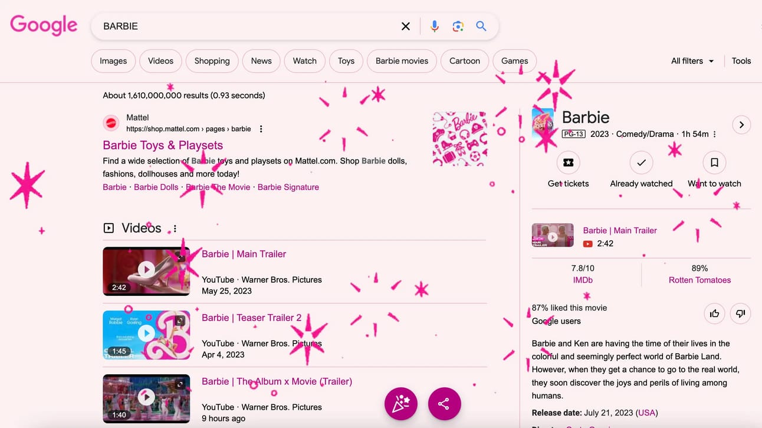762x428 pixels.
Task: Open the IMDb rating link
Action: pyautogui.click(x=583, y=280)
